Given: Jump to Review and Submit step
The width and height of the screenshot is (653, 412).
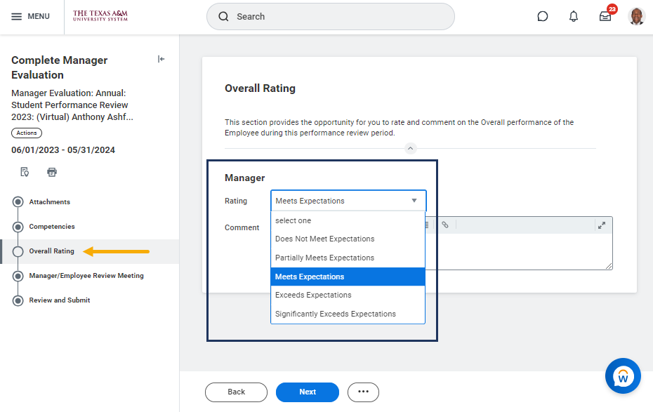Looking at the screenshot, I should 59,300.
